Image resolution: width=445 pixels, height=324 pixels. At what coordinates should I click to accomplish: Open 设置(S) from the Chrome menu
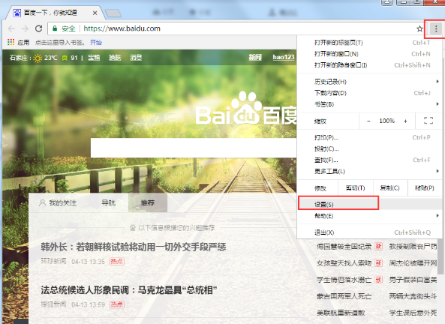tap(369, 204)
